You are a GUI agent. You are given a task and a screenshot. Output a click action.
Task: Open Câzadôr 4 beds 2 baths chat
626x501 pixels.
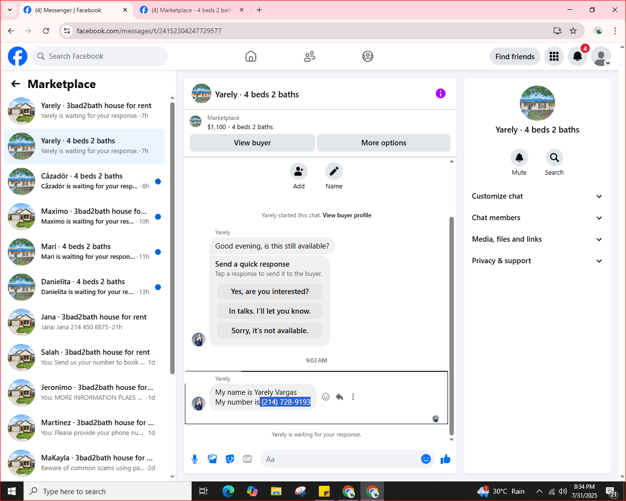(85, 181)
